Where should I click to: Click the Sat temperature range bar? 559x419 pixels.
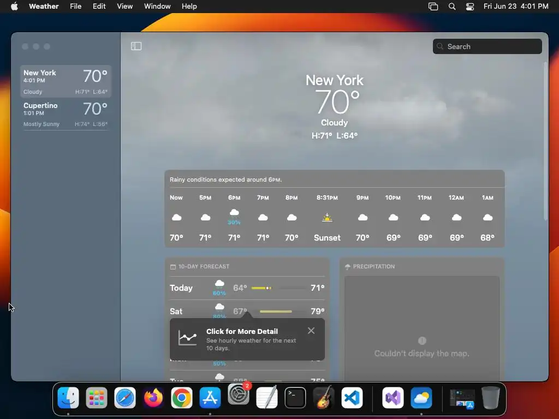tap(279, 312)
